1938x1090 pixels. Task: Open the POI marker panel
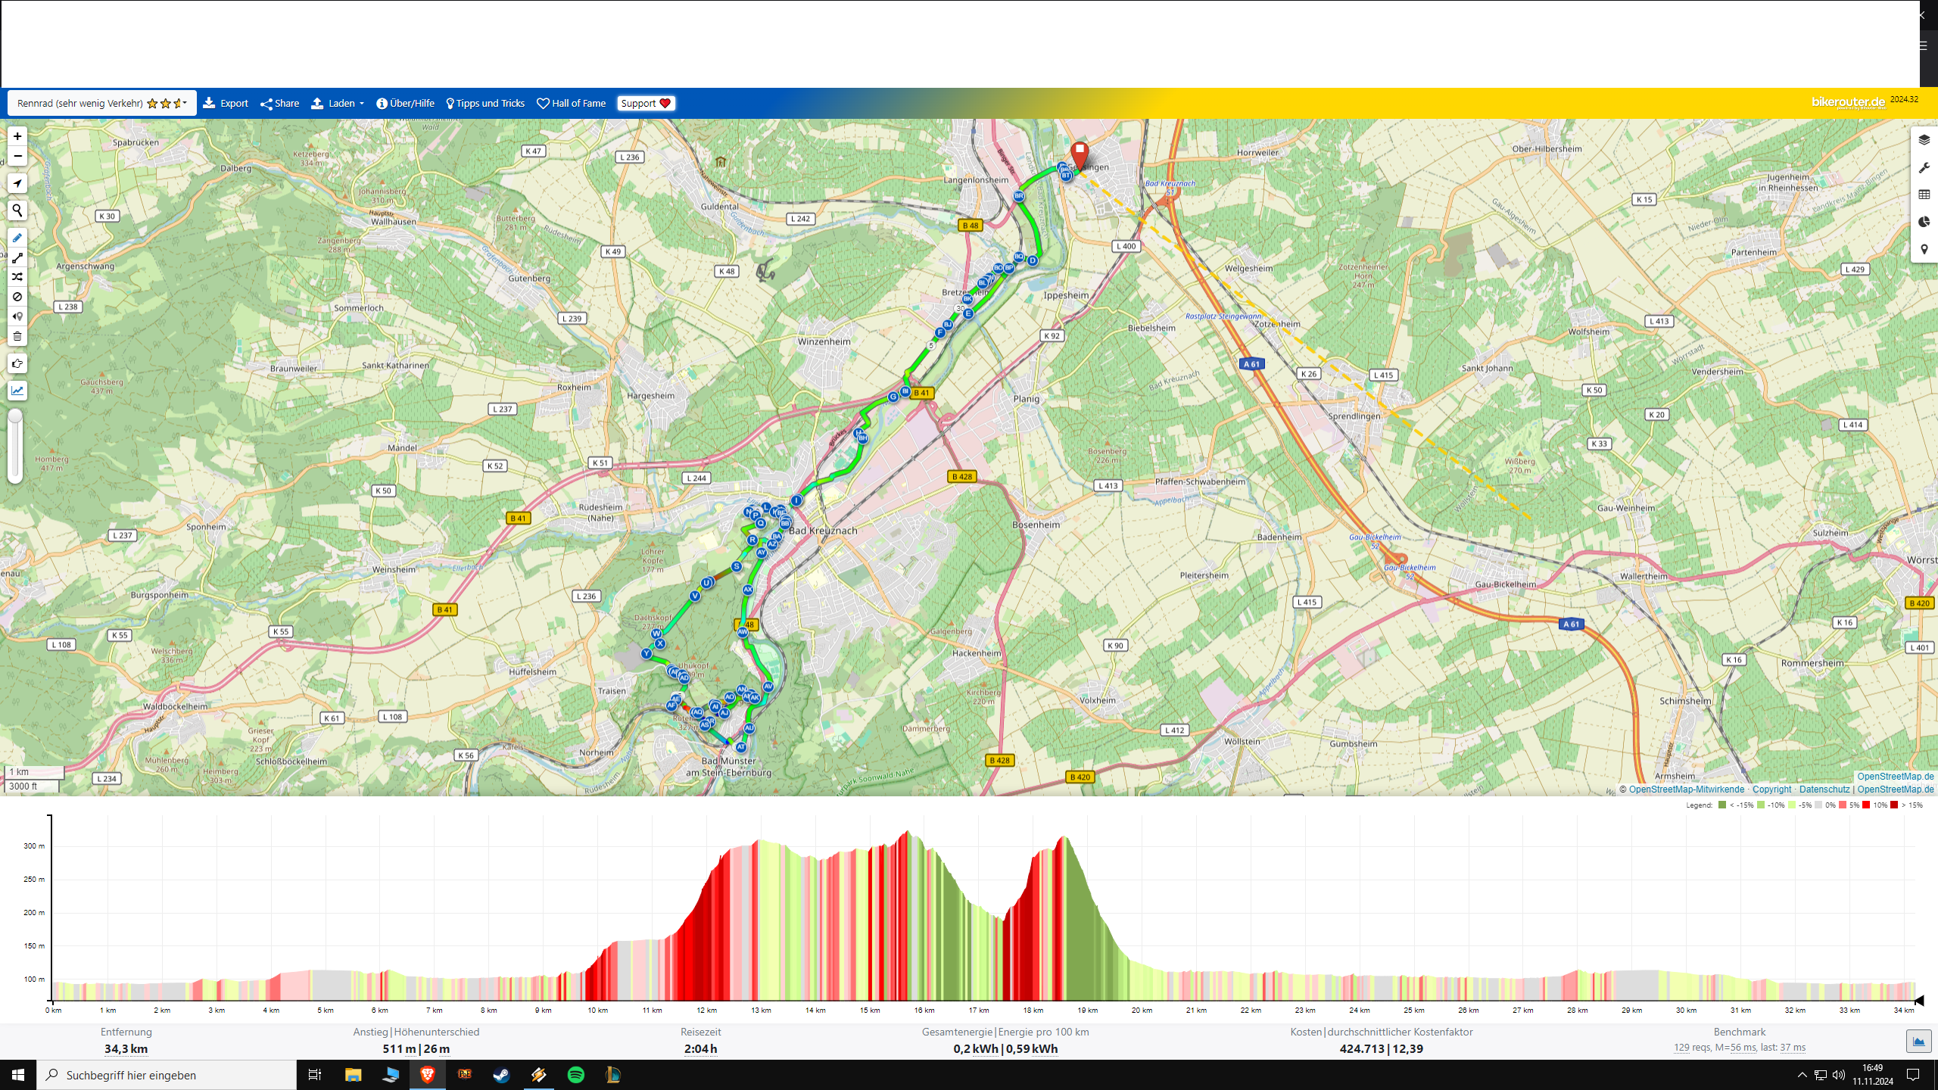[x=1924, y=249]
